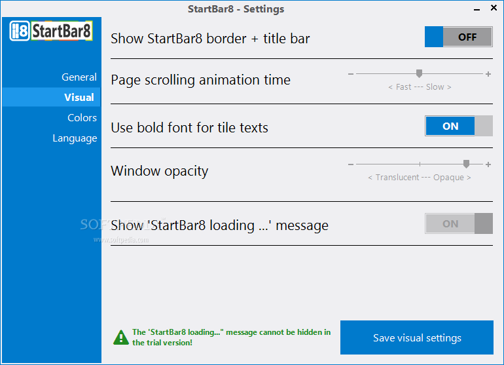Image resolution: width=504 pixels, height=365 pixels.
Task: Click the 'Fast --- Slow' label
Action: point(420,87)
